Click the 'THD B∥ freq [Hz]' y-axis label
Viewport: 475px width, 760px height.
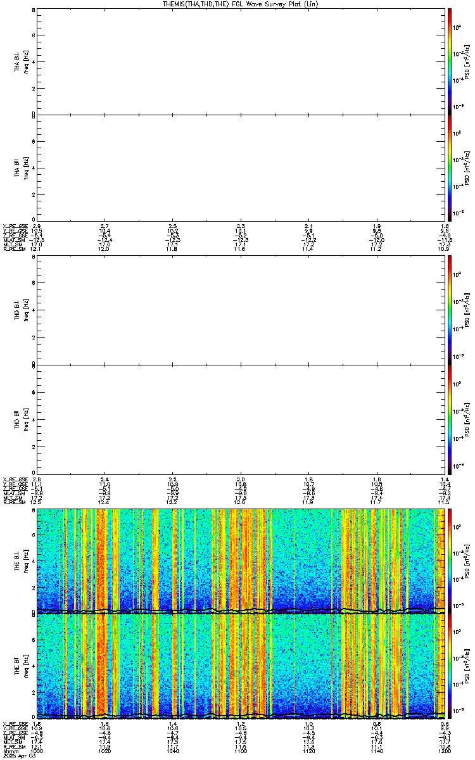(x=21, y=418)
